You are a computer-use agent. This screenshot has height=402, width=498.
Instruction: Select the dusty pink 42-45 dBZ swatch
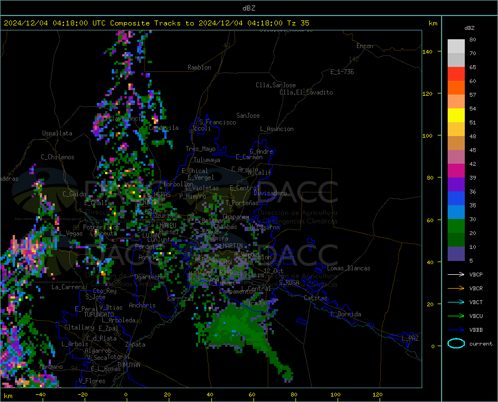pos(456,157)
